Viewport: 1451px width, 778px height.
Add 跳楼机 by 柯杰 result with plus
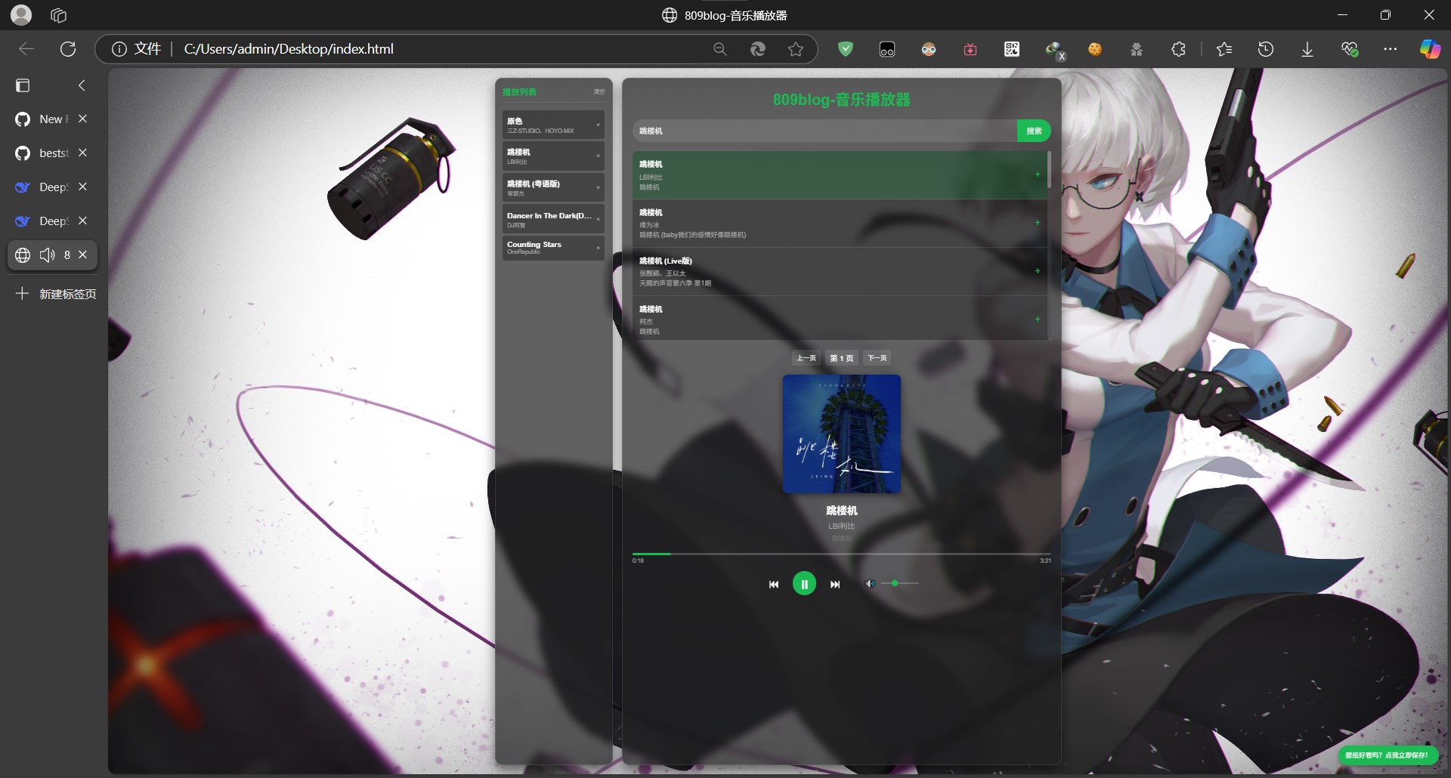click(x=1038, y=320)
